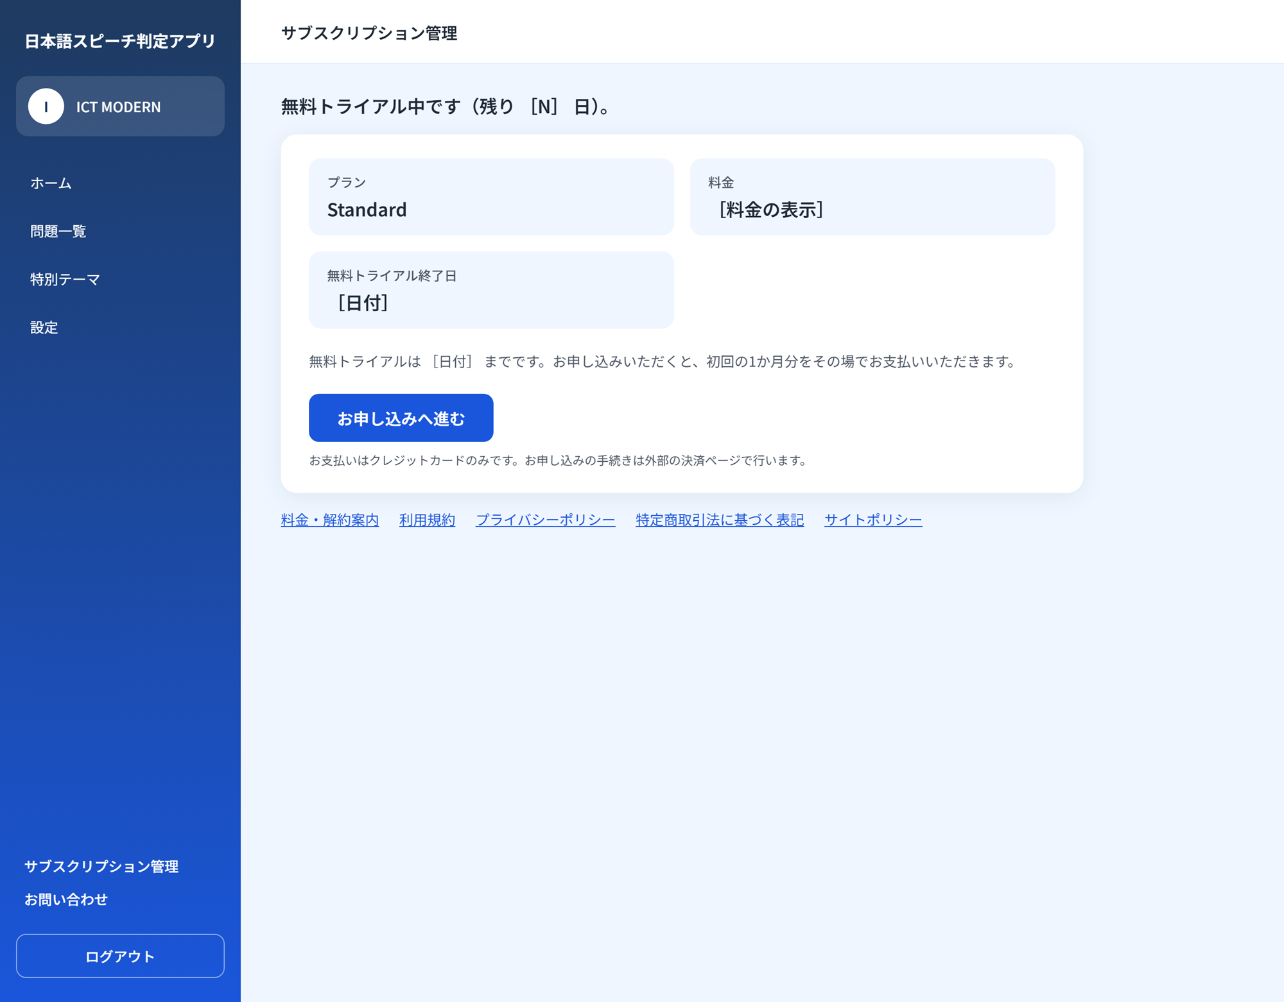Screen dimensions: 1284x1002
Task: Open the プライバシーポリシー link
Action: [545, 520]
